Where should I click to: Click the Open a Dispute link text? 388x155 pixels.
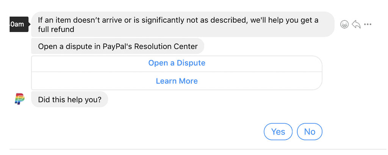177,63
